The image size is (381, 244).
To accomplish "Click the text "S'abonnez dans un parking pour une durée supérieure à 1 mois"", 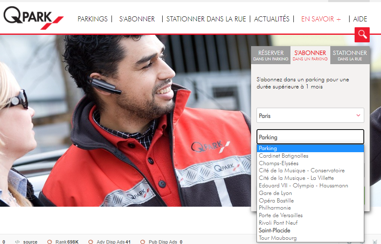I will click(303, 83).
